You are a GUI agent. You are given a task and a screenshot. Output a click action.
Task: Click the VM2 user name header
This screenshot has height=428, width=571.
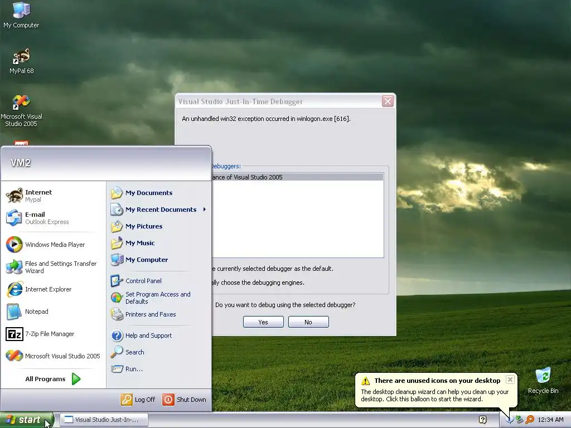[x=21, y=163]
